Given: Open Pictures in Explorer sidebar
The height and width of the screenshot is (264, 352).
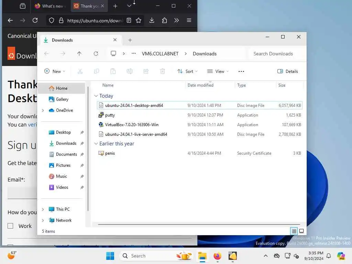Looking at the screenshot, I should [62, 165].
